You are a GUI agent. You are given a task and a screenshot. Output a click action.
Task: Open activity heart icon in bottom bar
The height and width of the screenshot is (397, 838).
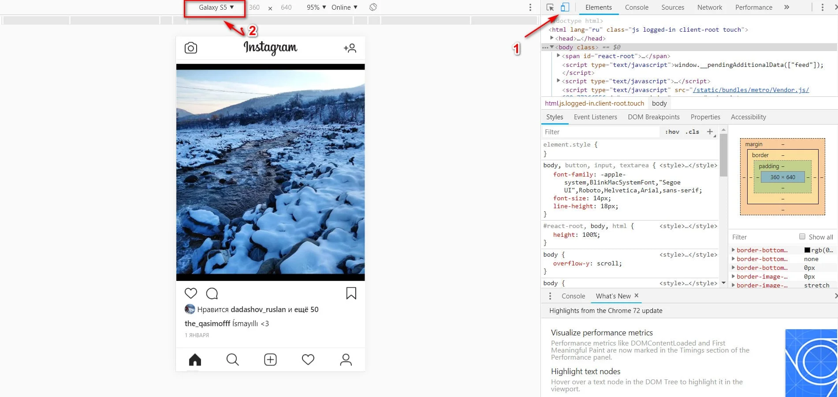[x=308, y=360]
